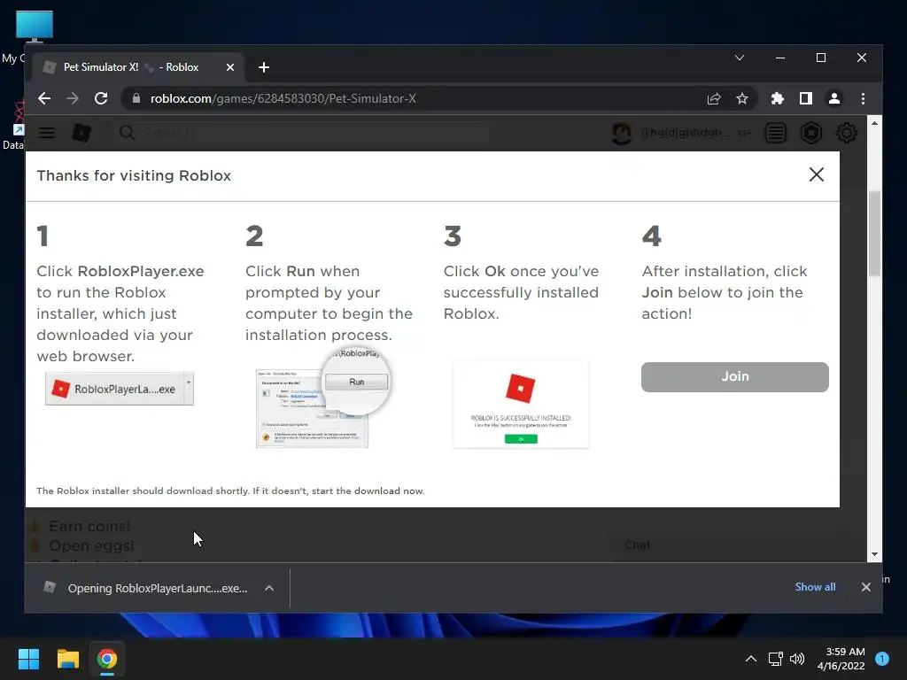Select the Pet Simulator X! Roblox tab
Image resolution: width=907 pixels, height=680 pixels.
click(139, 67)
